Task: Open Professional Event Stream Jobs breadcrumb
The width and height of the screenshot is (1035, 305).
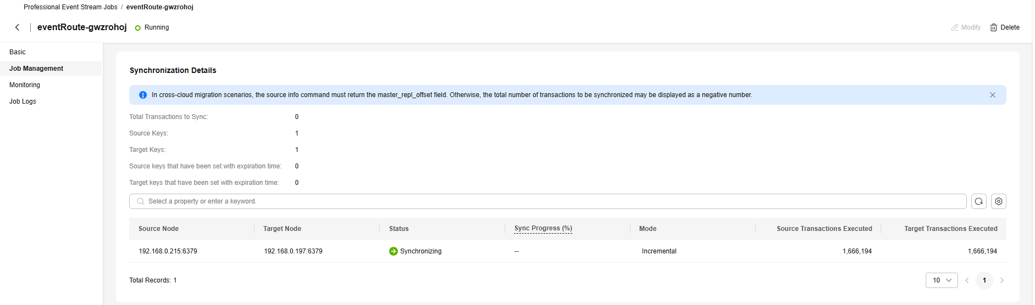Action: pos(70,7)
